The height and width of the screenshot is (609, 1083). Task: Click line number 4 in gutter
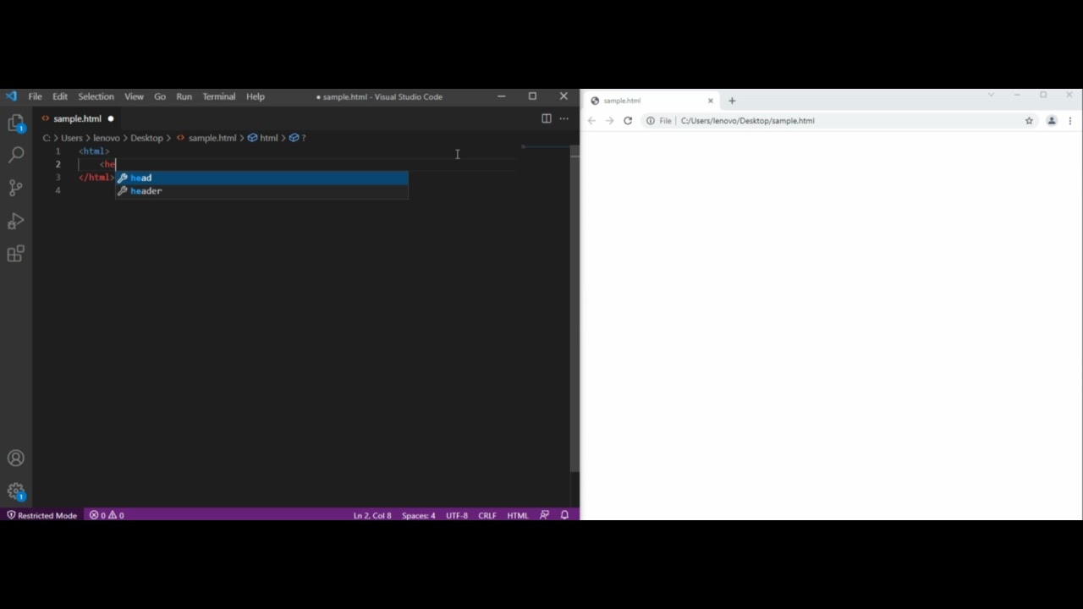point(58,190)
